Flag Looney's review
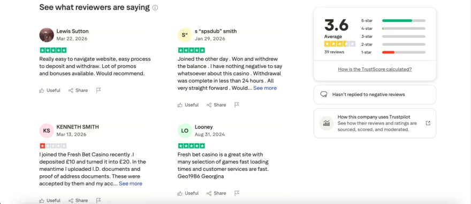 237,193
